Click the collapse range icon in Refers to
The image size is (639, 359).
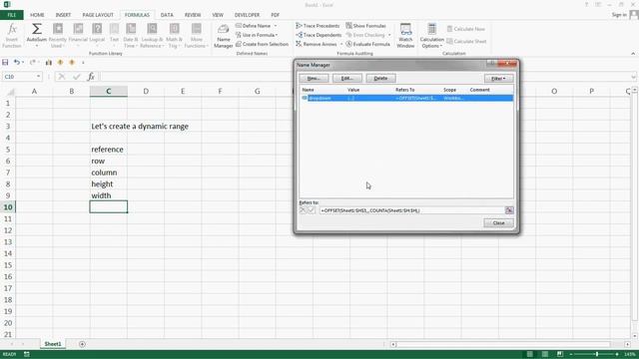509,210
